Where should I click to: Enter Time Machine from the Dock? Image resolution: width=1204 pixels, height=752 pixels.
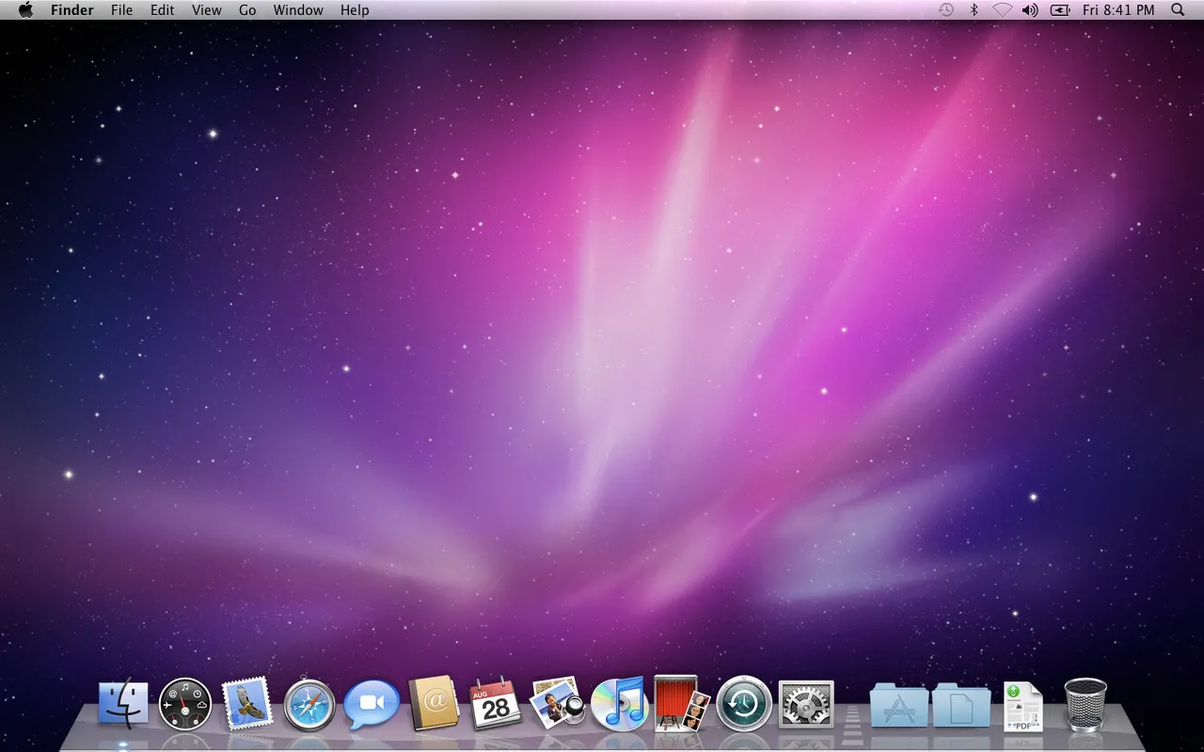744,703
